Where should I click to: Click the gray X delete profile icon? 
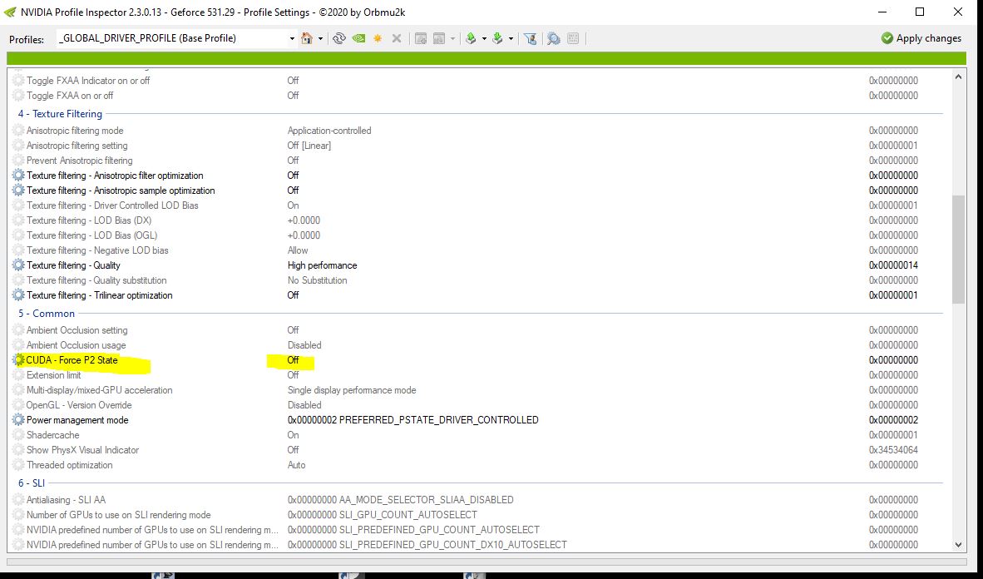click(396, 38)
